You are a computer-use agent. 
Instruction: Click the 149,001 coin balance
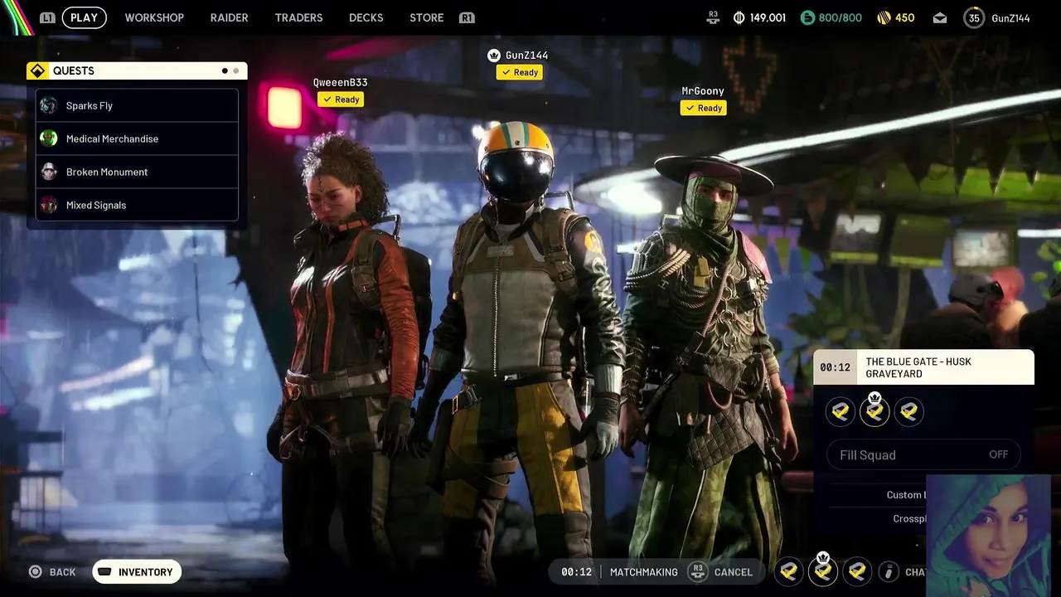768,17
